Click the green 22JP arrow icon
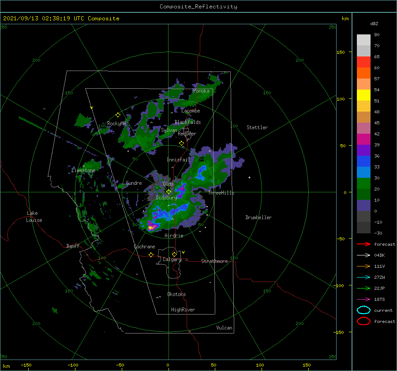 click(363, 288)
